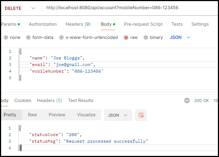Open the DELETE HTTP method dropdown
219x157 pixels.
20,8
